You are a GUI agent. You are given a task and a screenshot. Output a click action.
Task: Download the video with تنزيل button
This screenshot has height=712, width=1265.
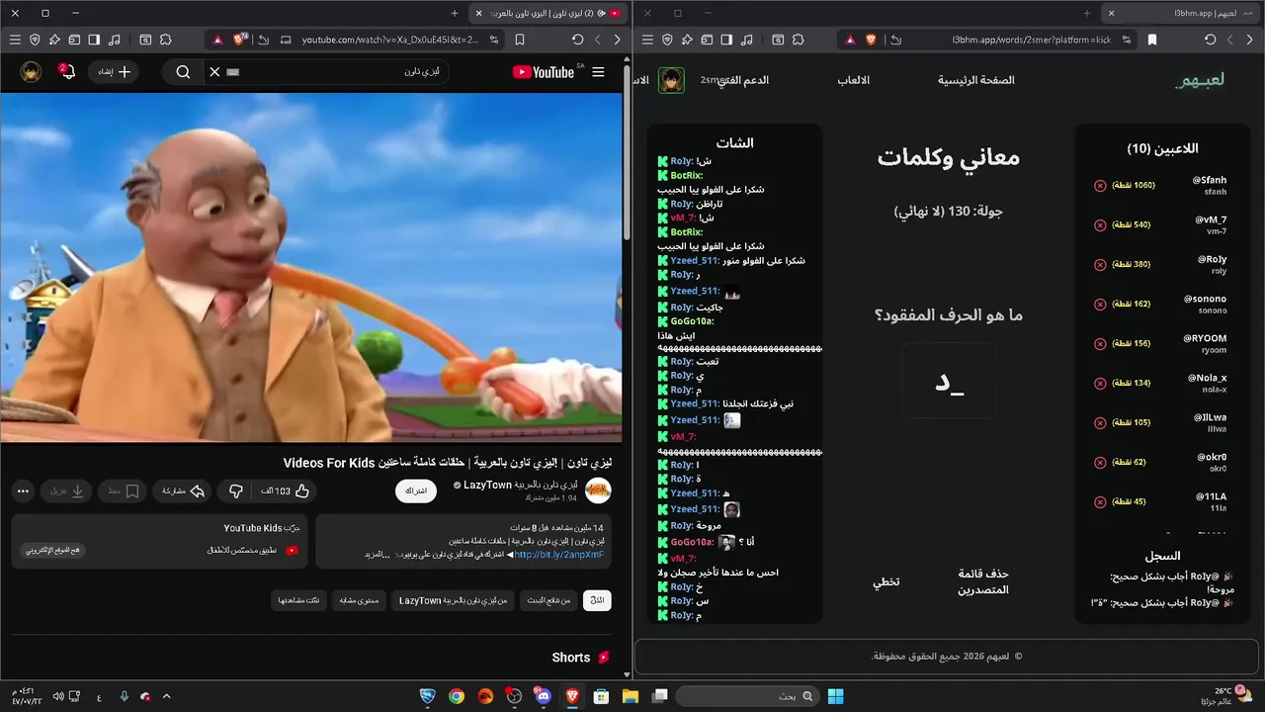click(68, 490)
